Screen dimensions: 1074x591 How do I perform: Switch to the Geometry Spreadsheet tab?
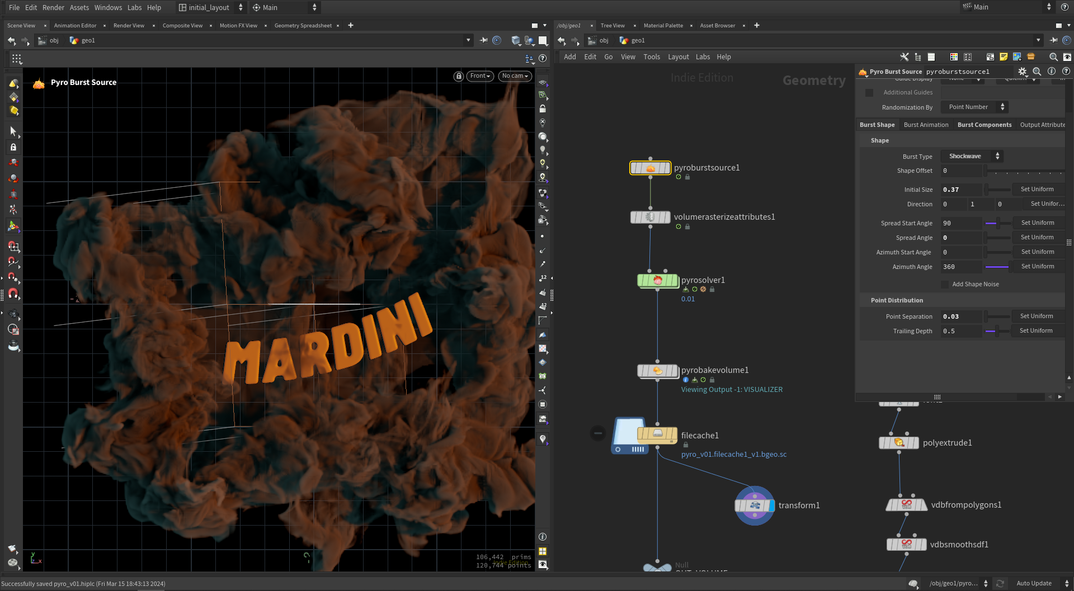(x=303, y=26)
